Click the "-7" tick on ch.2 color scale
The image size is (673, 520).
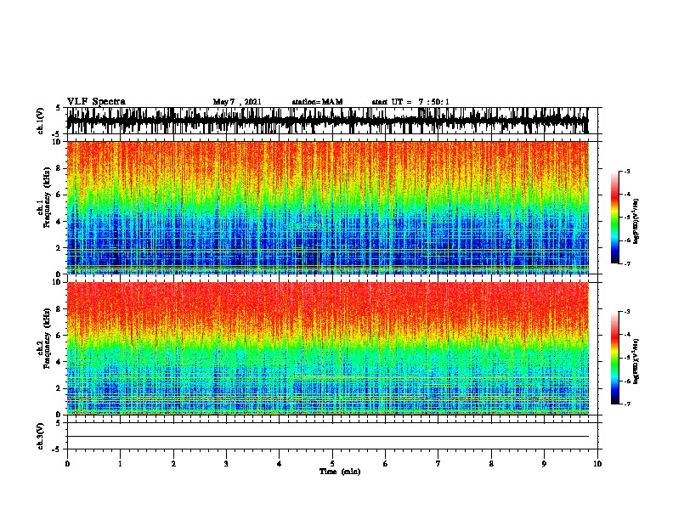click(626, 404)
